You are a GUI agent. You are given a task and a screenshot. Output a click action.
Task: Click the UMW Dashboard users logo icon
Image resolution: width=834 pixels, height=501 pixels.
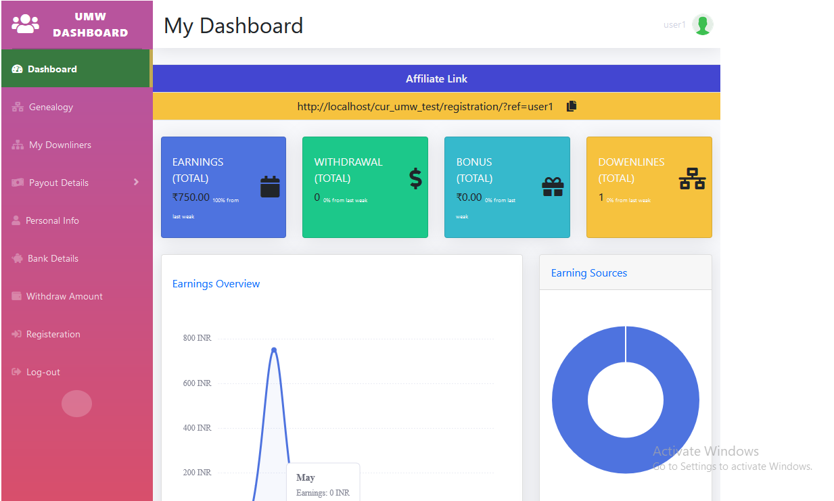[x=26, y=24]
